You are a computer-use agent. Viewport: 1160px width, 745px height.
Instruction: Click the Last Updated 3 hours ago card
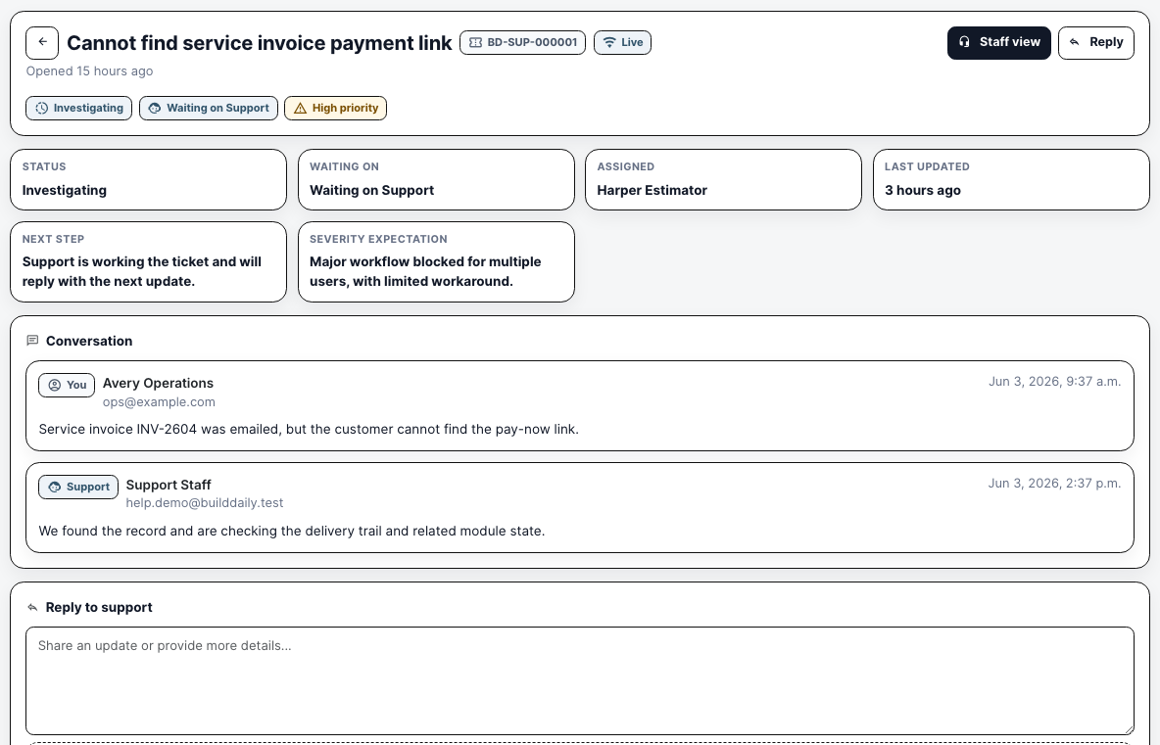click(x=1011, y=179)
